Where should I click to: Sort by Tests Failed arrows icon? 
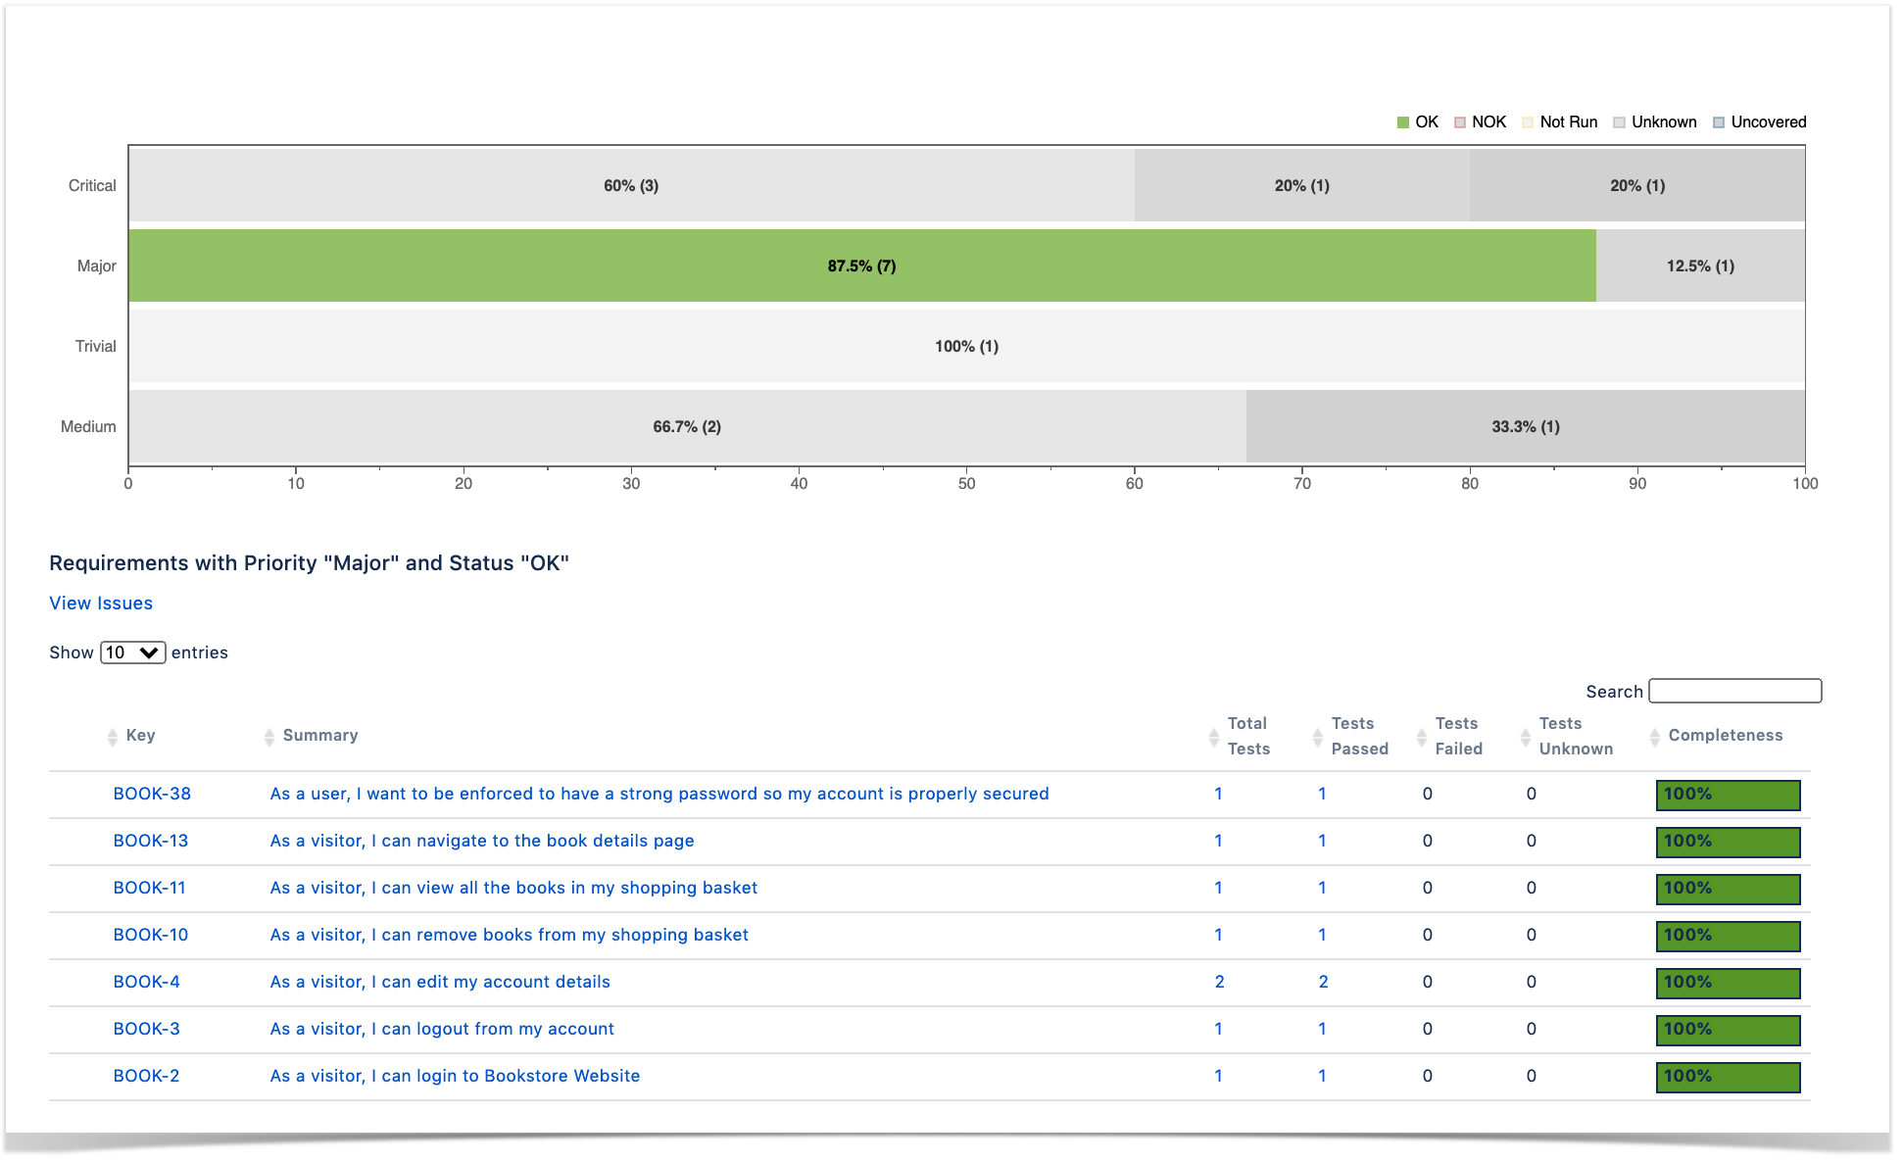pos(1421,737)
